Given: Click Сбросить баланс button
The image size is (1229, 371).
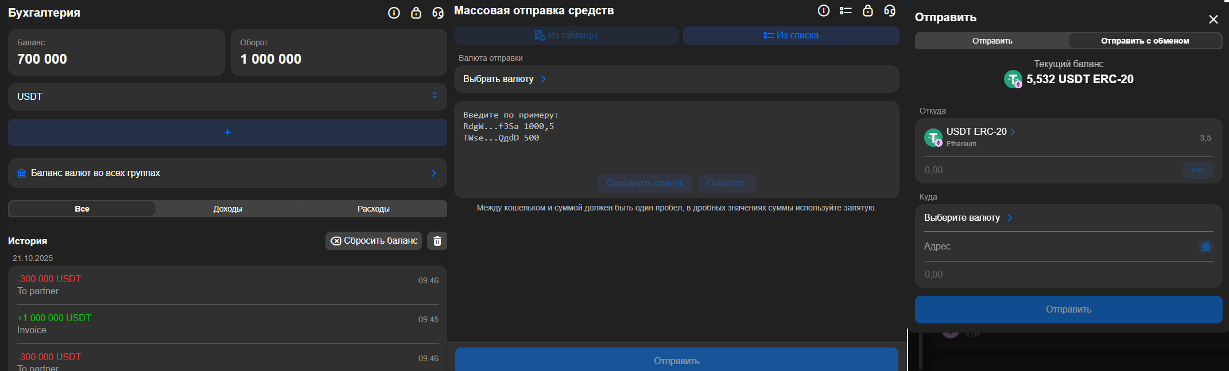Looking at the screenshot, I should (x=374, y=241).
